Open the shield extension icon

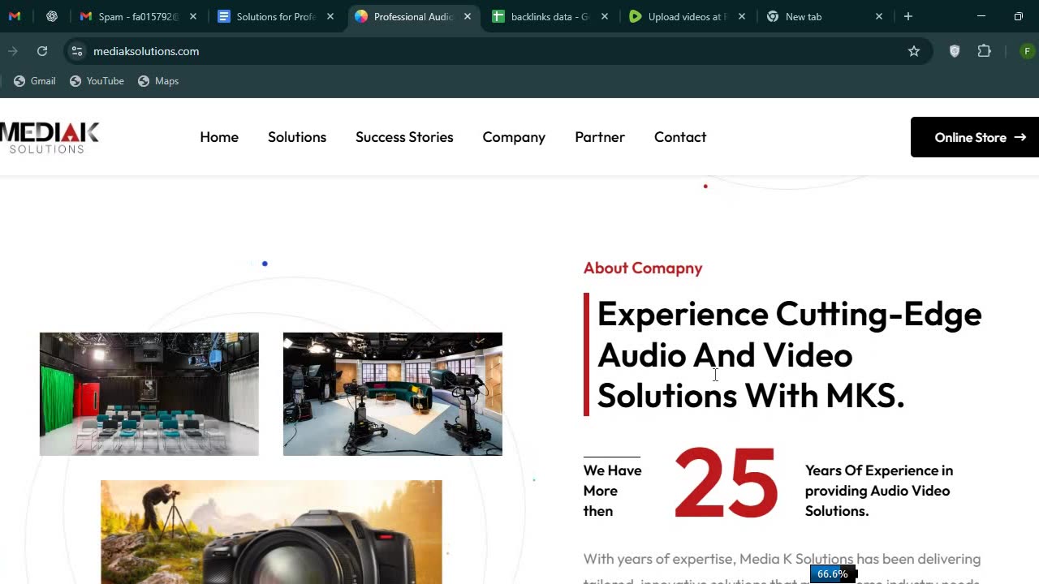click(x=955, y=51)
